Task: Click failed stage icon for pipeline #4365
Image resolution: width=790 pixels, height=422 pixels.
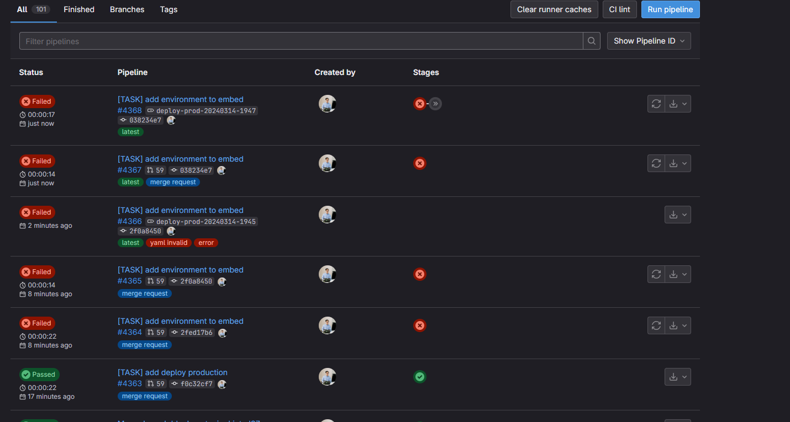Action: [x=420, y=274]
